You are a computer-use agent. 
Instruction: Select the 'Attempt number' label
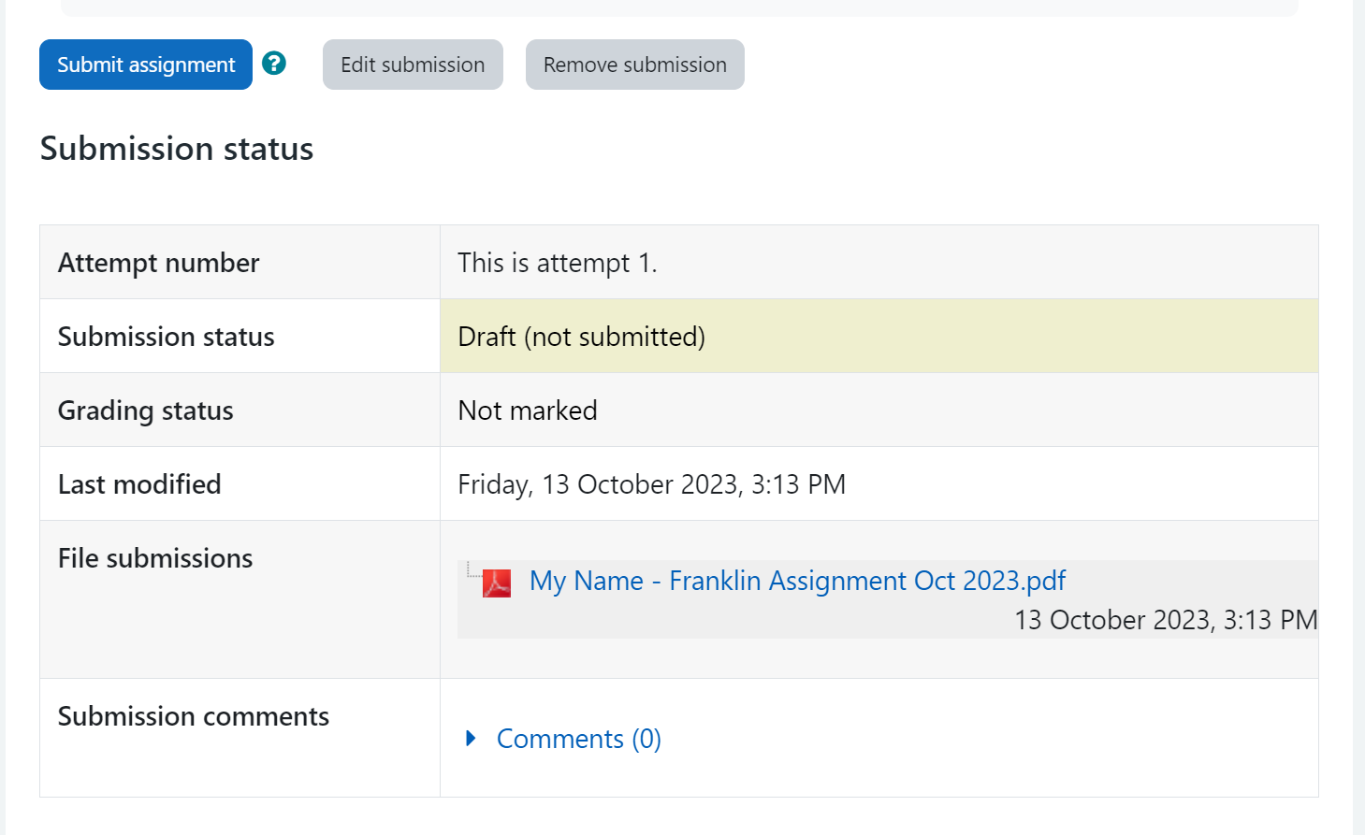(159, 263)
